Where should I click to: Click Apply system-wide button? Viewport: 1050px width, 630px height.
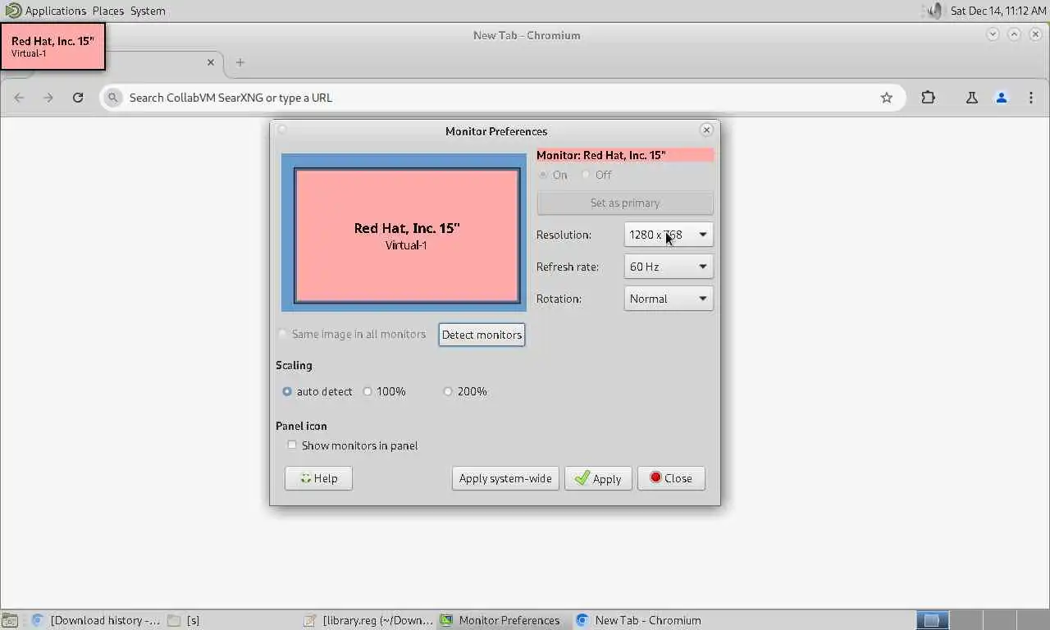point(505,478)
